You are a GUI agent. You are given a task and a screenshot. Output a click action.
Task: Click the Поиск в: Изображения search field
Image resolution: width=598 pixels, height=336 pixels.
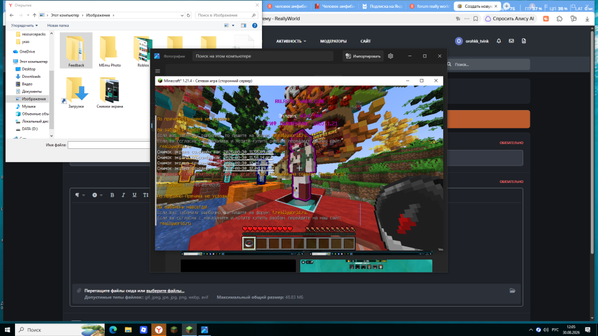pos(227,16)
